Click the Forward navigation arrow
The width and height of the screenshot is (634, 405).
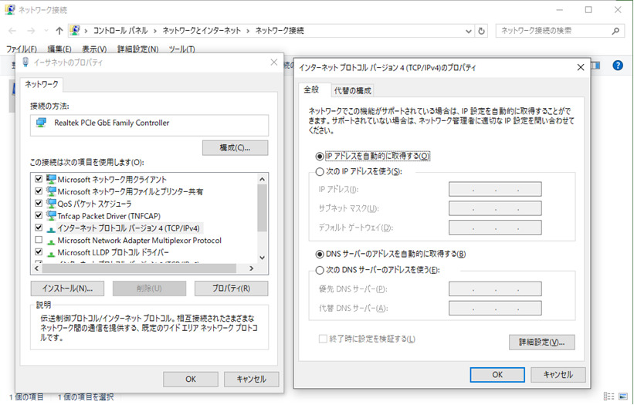point(31,31)
